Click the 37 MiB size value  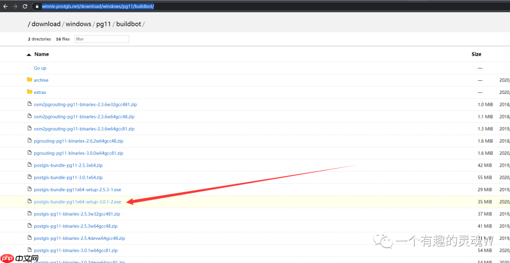(x=485, y=214)
